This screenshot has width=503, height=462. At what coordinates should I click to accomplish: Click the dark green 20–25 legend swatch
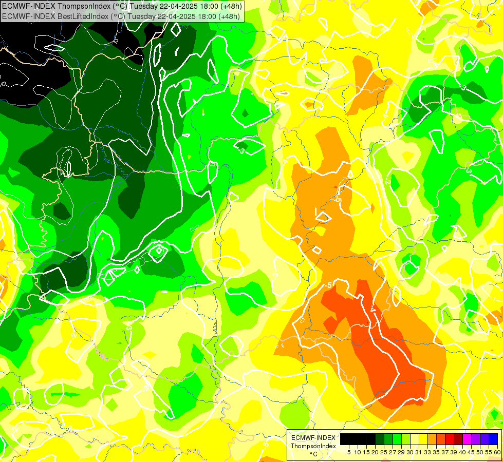[x=380, y=439]
